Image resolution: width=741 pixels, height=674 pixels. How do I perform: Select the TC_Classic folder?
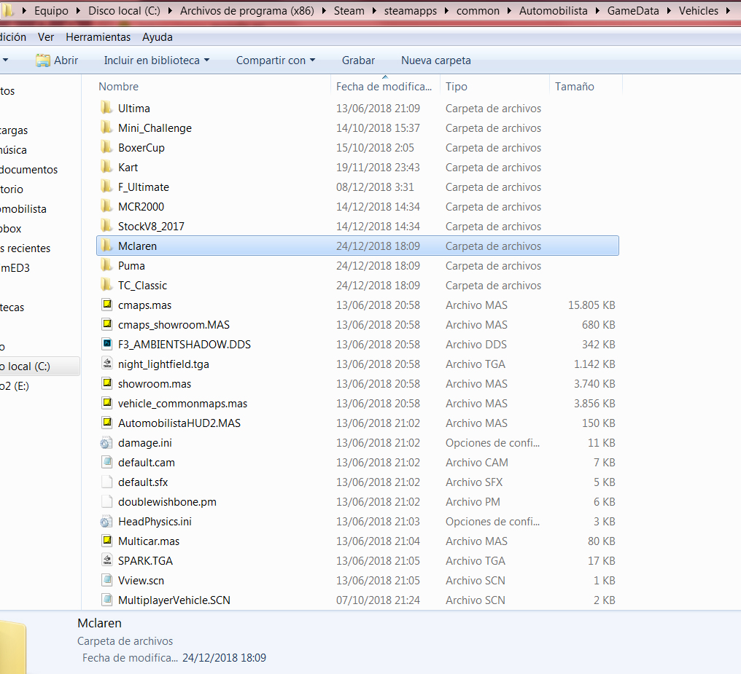(x=142, y=286)
